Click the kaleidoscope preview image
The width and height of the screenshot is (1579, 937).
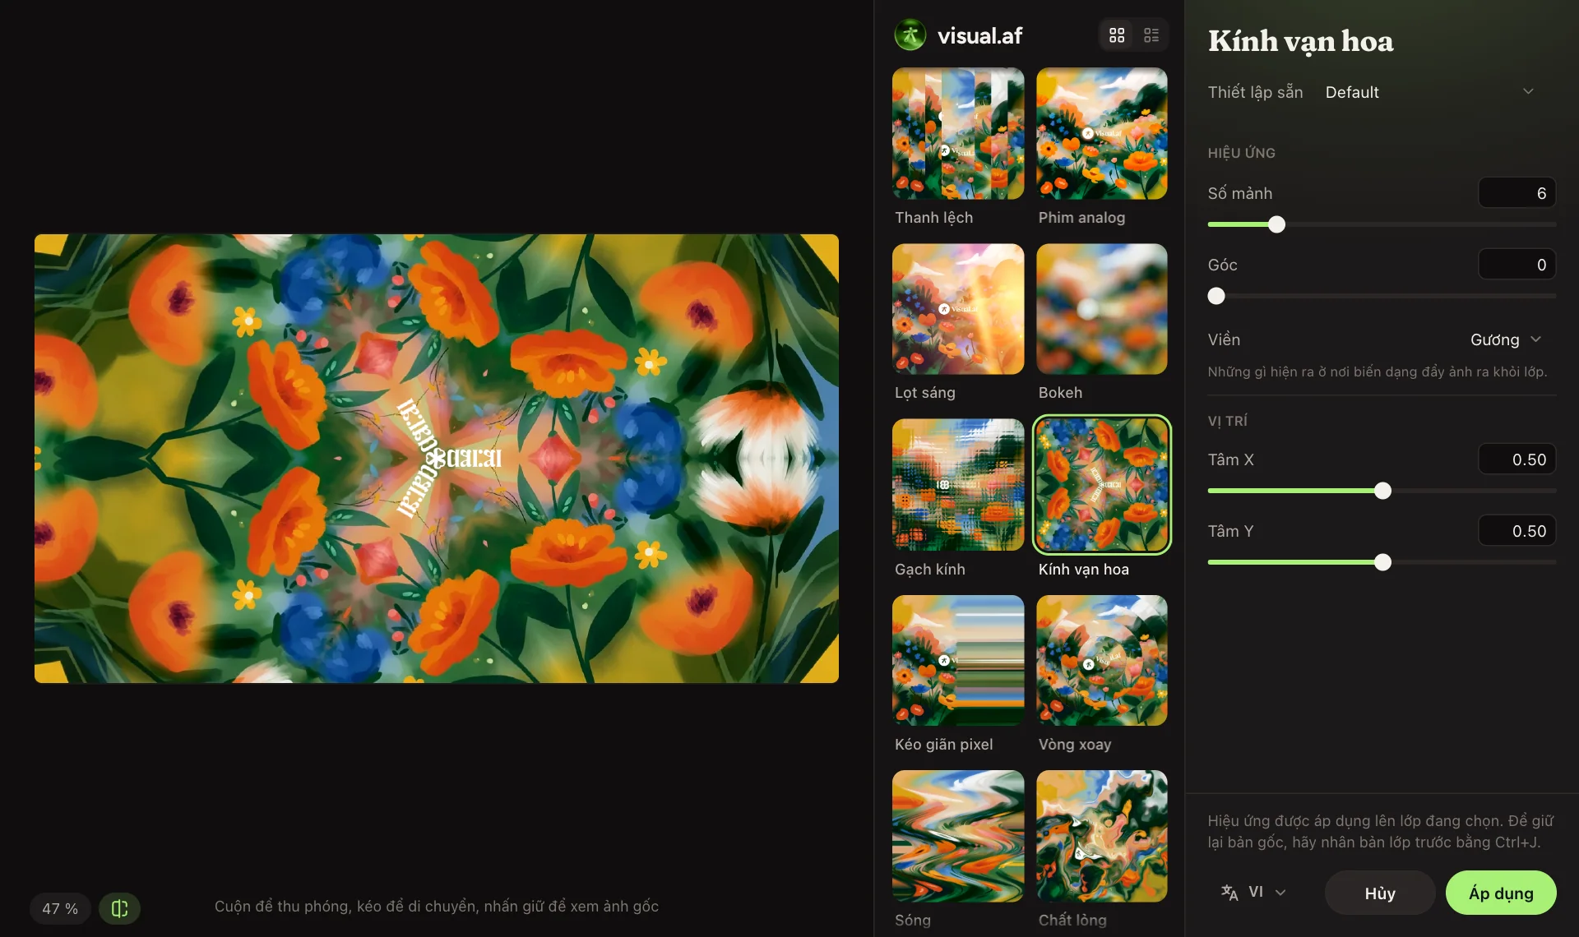point(437,459)
